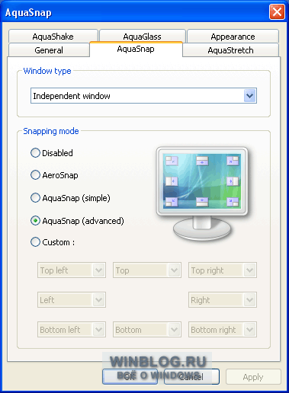
Task: Open the Bottom center dropdown
Action: 147,330
